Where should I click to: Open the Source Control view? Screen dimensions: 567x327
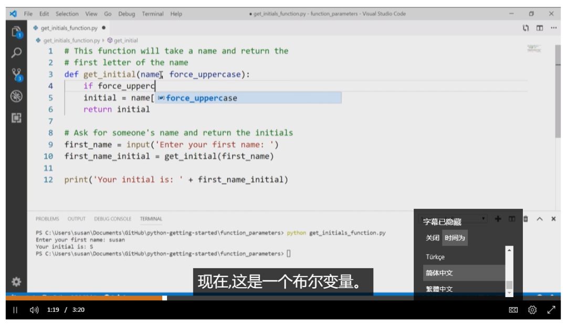[16, 75]
